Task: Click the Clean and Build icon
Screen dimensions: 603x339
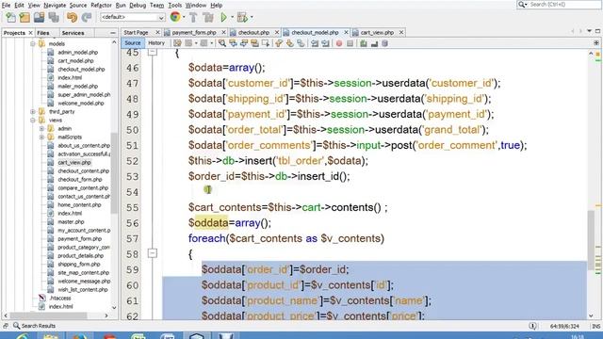Action: click(208, 17)
